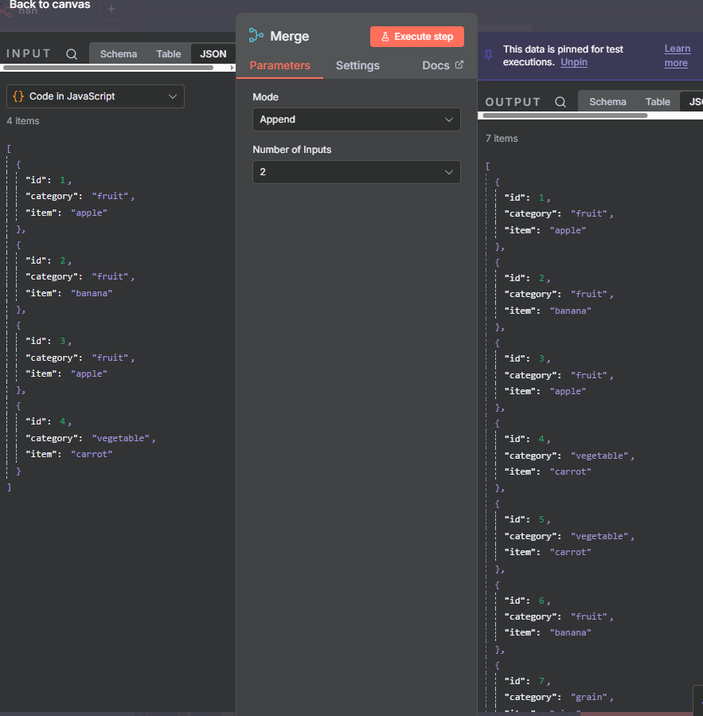Open the Code in JavaScript input selector
Screen dimensions: 703x716
(x=96, y=96)
